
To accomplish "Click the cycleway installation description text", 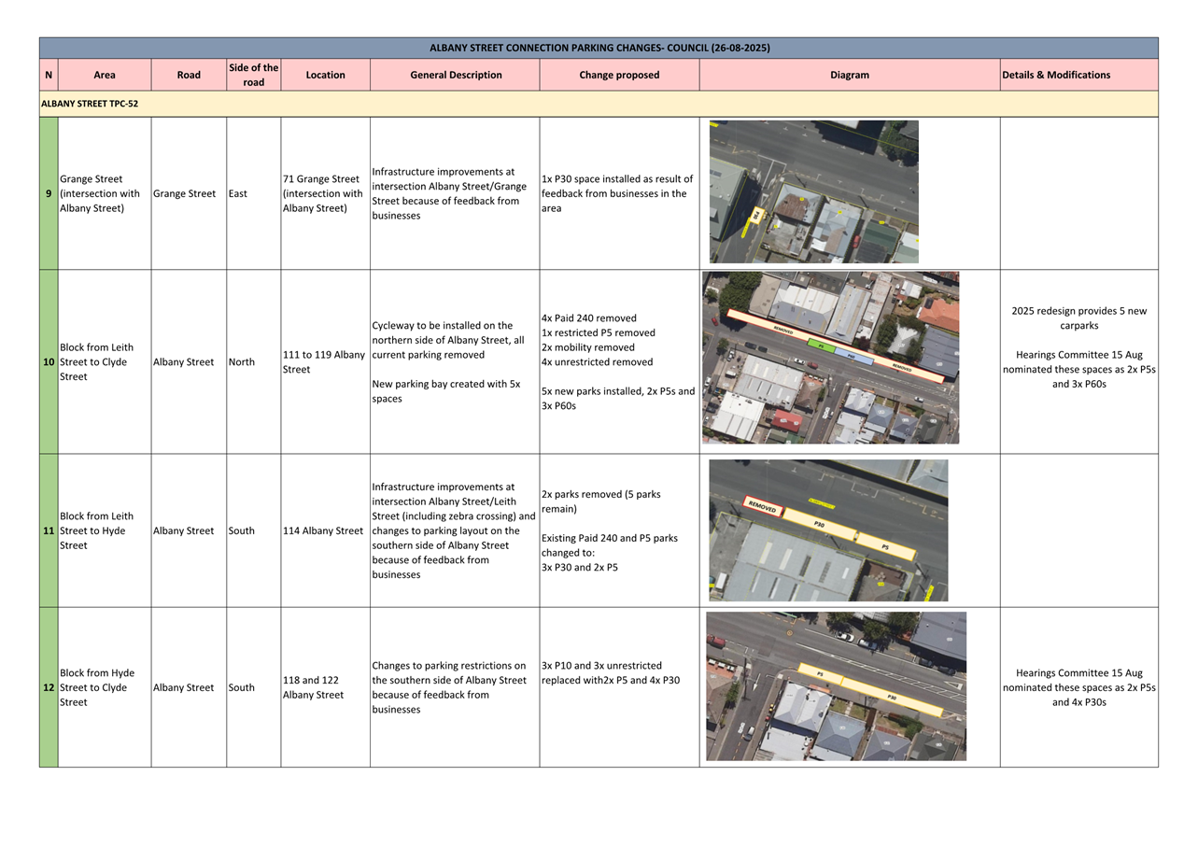I will point(448,340).
